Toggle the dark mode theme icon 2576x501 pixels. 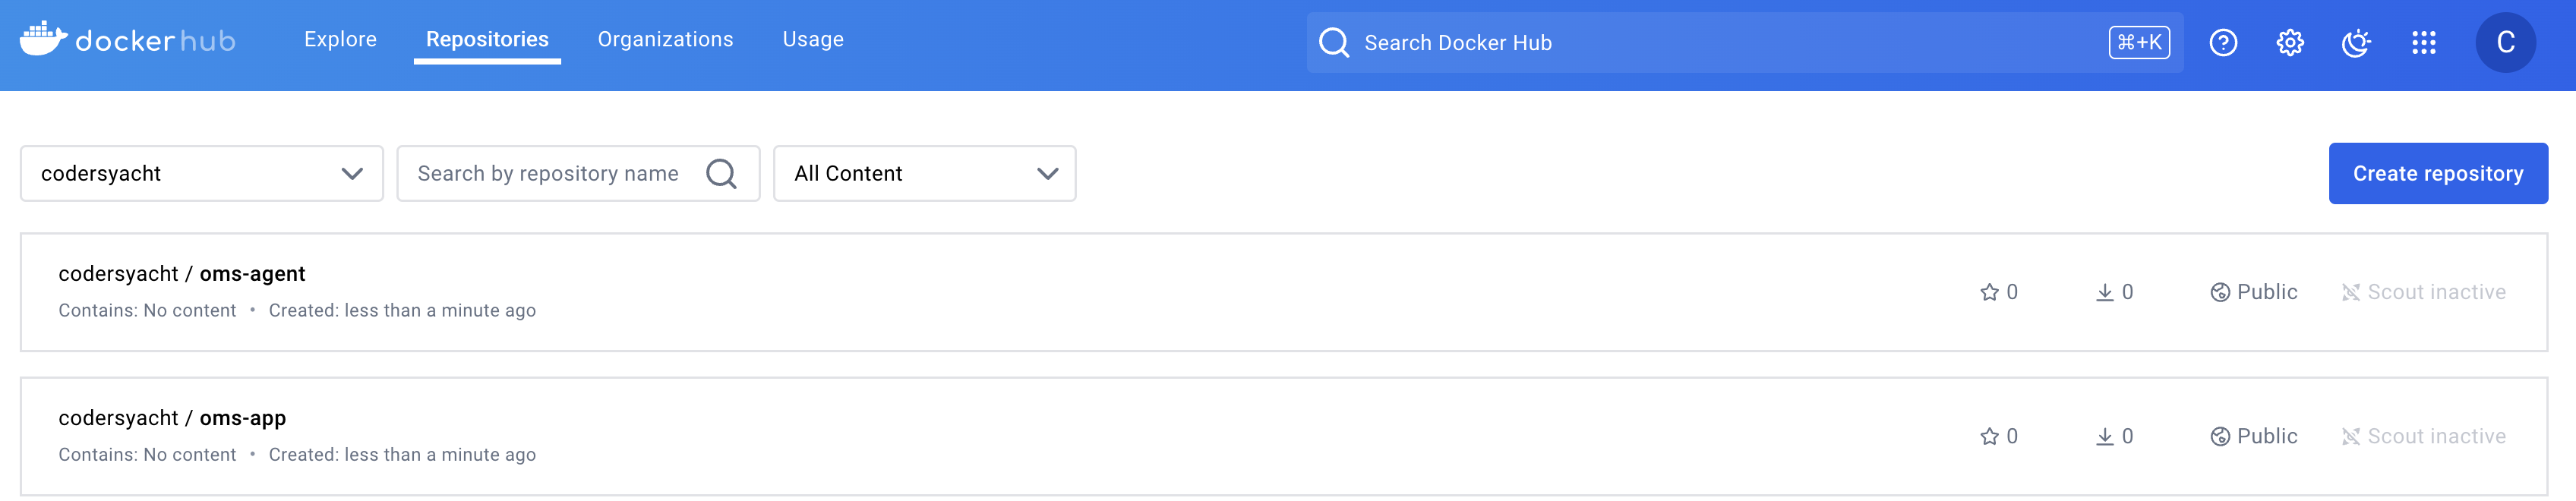pyautogui.click(x=2356, y=42)
